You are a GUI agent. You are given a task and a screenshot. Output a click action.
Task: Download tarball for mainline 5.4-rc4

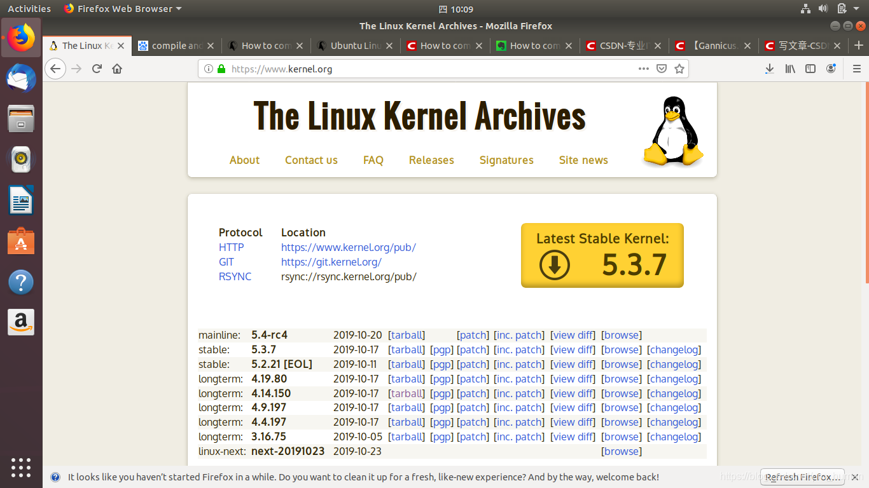coord(407,335)
